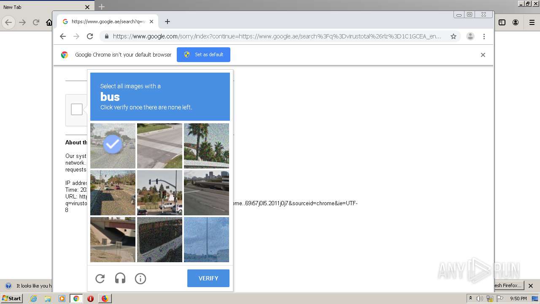
Task: Switch to Chrome on taskbar
Action: pos(76,299)
